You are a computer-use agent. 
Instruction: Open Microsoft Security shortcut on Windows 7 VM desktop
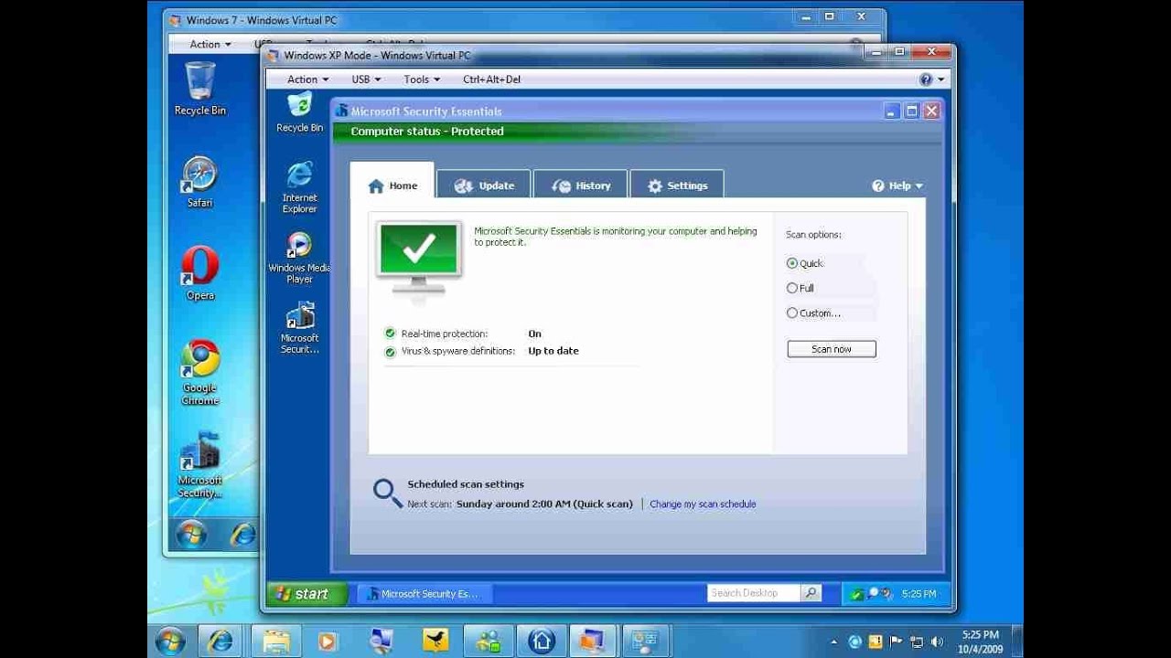point(199,464)
